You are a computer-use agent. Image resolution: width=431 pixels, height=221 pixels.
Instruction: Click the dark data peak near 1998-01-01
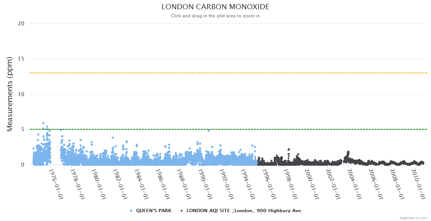click(289, 149)
